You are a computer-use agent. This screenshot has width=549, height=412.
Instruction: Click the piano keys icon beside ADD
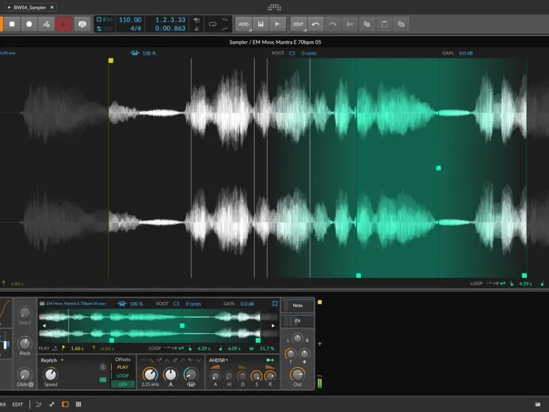click(x=261, y=24)
